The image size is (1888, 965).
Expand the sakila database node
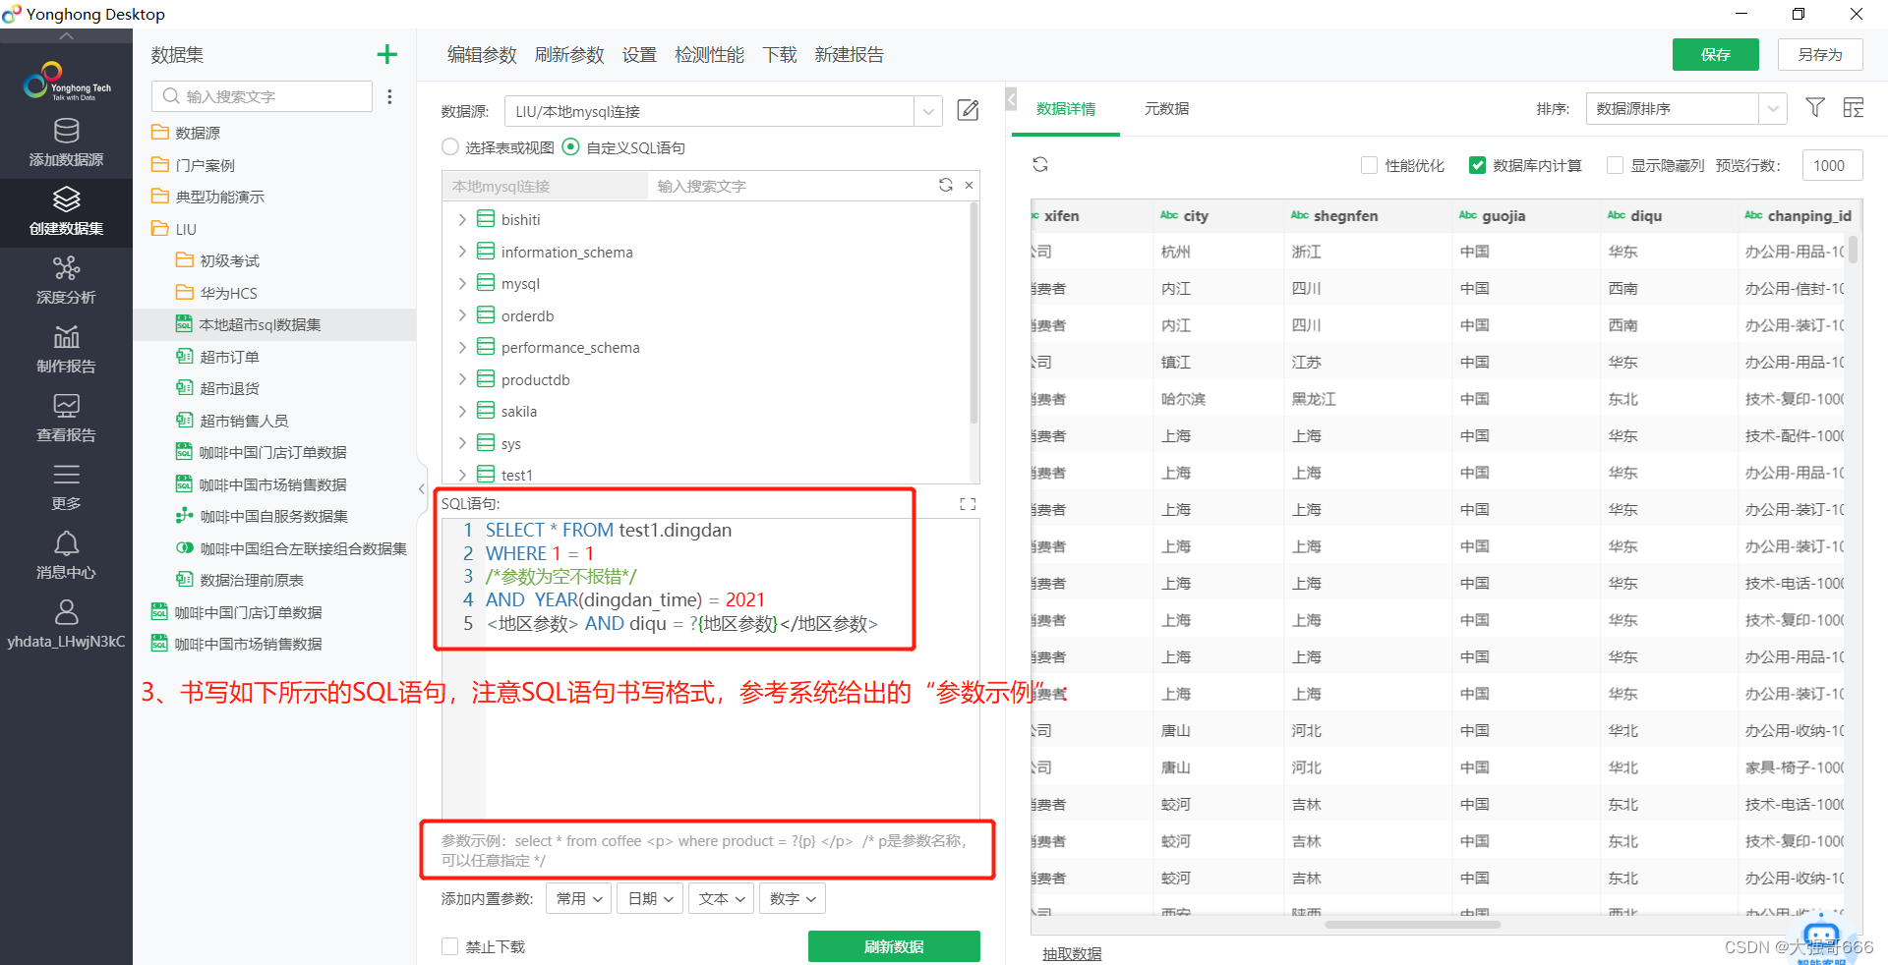click(462, 411)
